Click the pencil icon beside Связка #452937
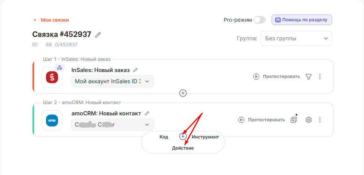Viewport: 364px width, 175px height. tap(98, 35)
